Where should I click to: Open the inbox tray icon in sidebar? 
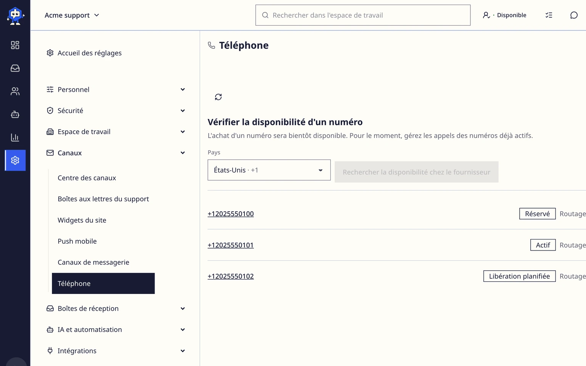pyautogui.click(x=15, y=68)
